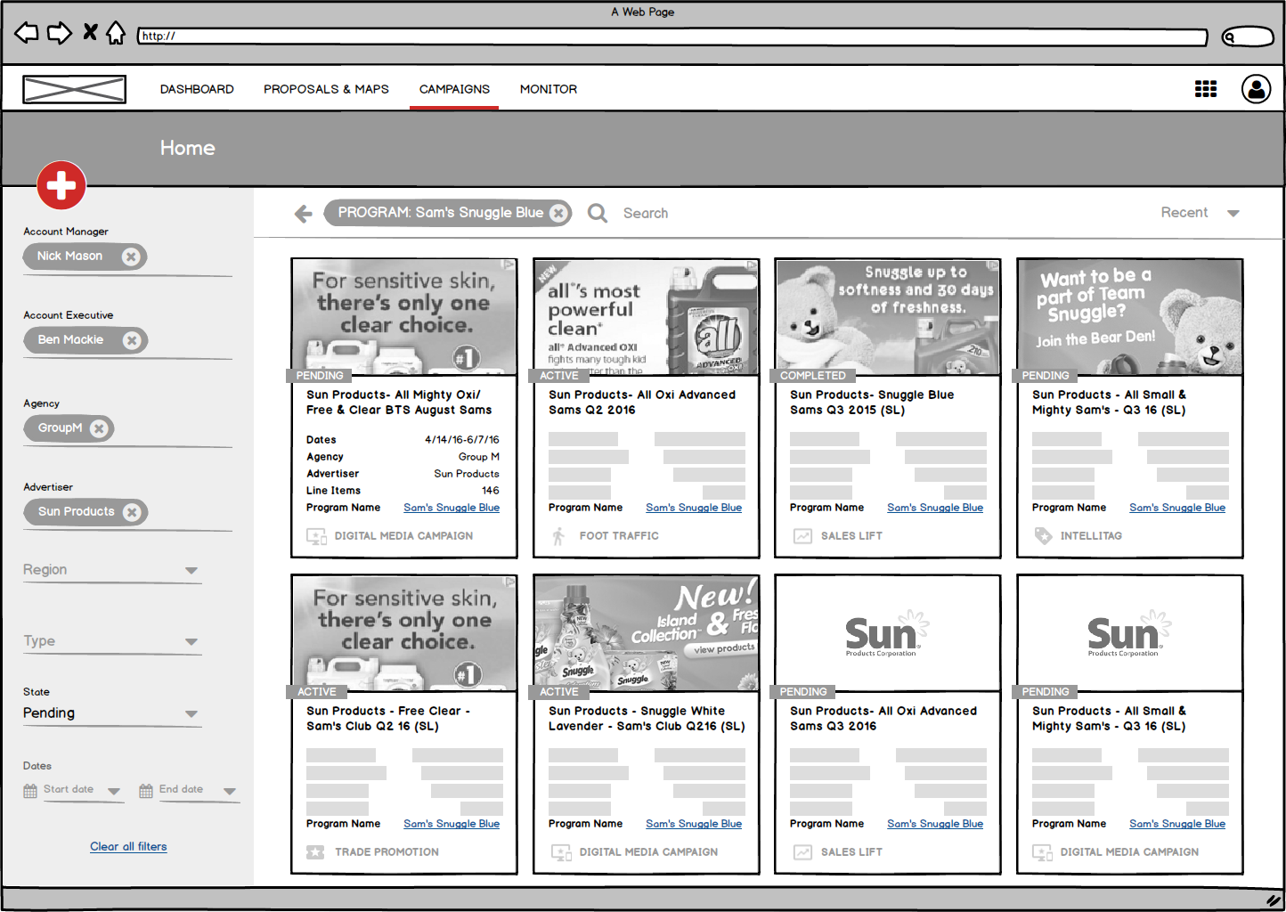
Task: Click the Start date calendar icon
Action: point(30,791)
